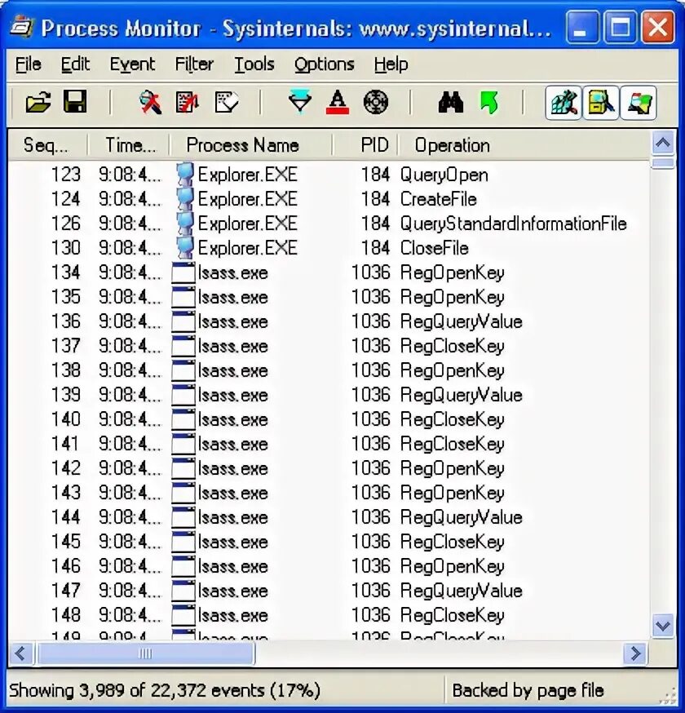Click the Explorer.EXE icon in sequence 123 row
685x713 pixels.
(184, 175)
